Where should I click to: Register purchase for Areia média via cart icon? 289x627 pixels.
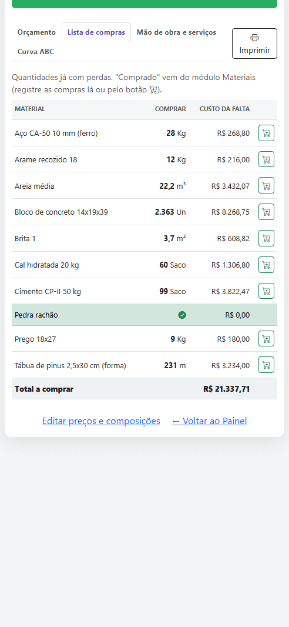(x=266, y=185)
